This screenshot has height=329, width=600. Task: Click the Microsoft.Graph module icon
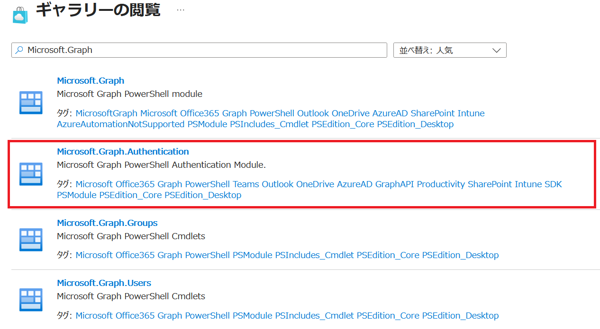pyautogui.click(x=31, y=103)
